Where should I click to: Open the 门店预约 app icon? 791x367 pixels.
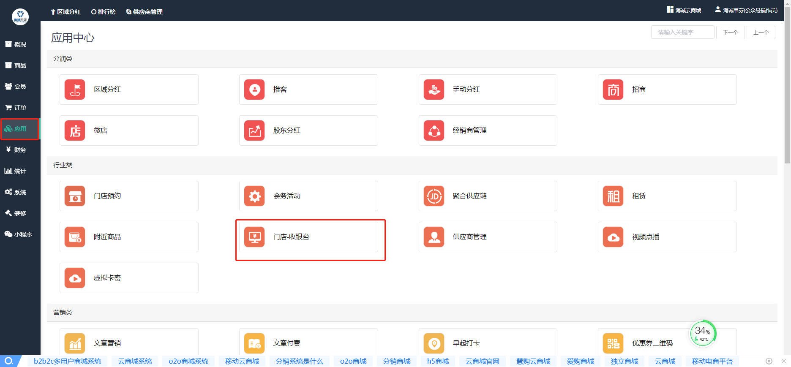pyautogui.click(x=75, y=196)
